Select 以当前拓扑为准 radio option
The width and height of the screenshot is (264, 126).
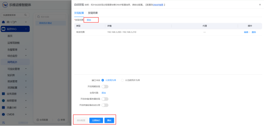pos(122,80)
